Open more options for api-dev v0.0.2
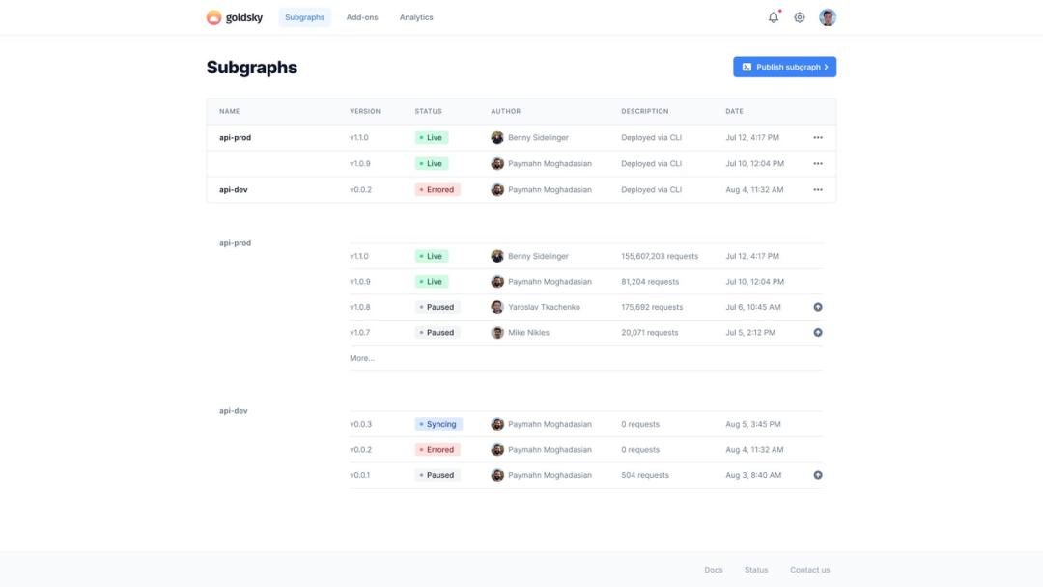 click(x=818, y=190)
